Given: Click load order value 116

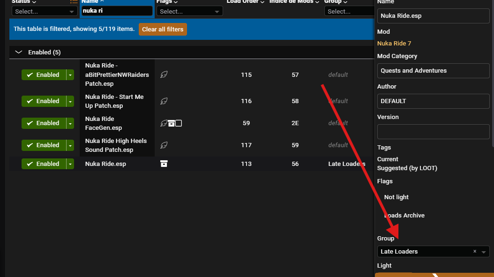Looking at the screenshot, I should (x=247, y=101).
